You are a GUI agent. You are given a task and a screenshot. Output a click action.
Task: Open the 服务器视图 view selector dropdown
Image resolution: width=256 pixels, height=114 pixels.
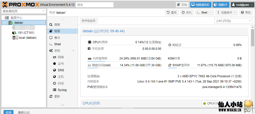pos(24,11)
